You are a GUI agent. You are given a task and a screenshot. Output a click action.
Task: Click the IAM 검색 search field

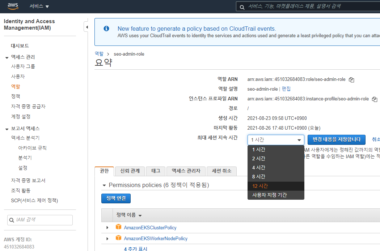40,220
